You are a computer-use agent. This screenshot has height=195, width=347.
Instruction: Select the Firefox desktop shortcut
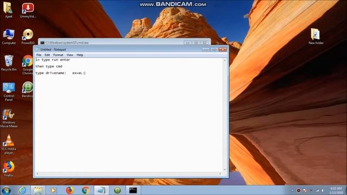[9, 169]
